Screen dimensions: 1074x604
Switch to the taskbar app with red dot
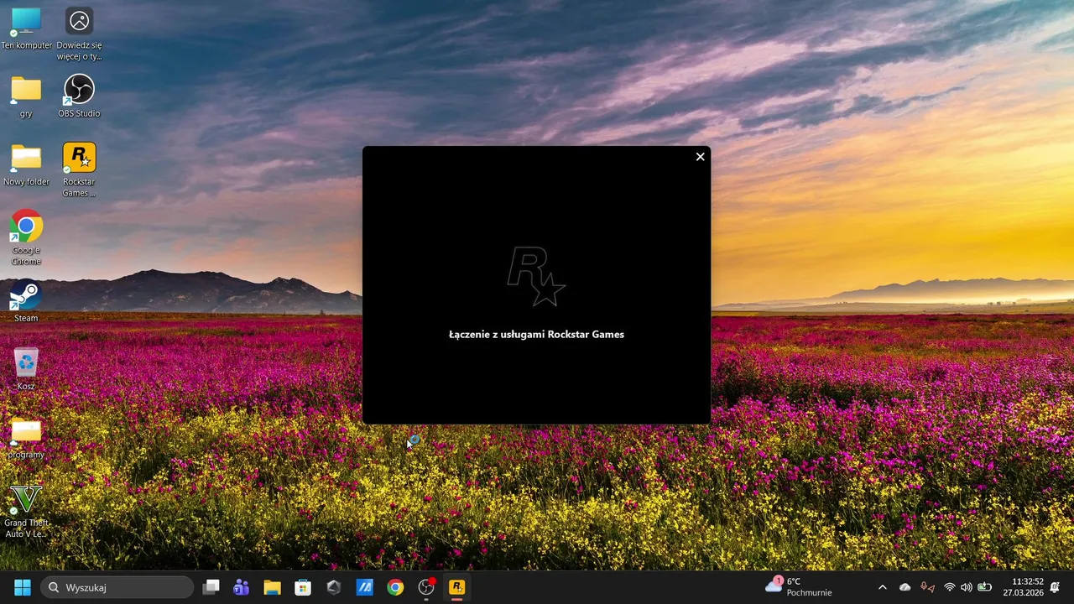point(426,587)
